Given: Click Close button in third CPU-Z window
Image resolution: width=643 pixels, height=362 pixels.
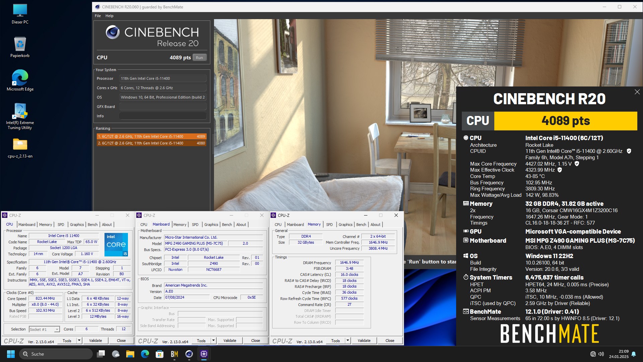Looking at the screenshot, I should (390, 341).
